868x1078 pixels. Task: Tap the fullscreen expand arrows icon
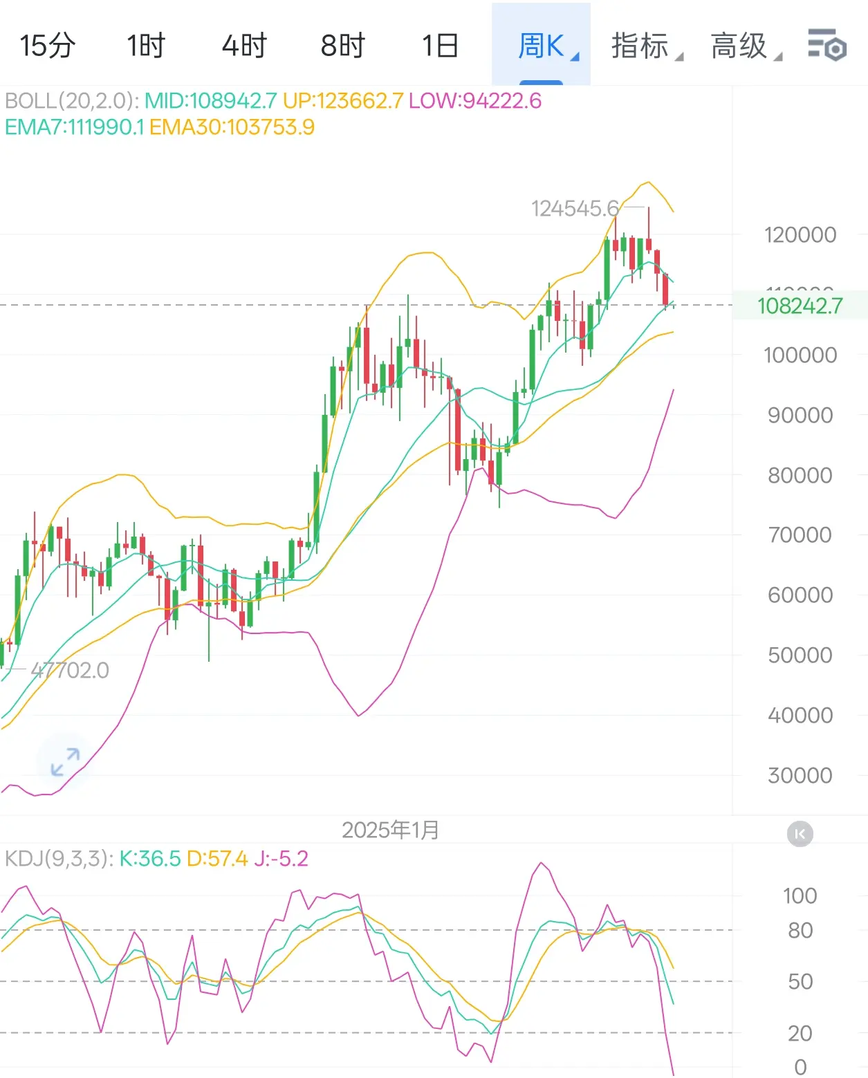pyautogui.click(x=65, y=761)
